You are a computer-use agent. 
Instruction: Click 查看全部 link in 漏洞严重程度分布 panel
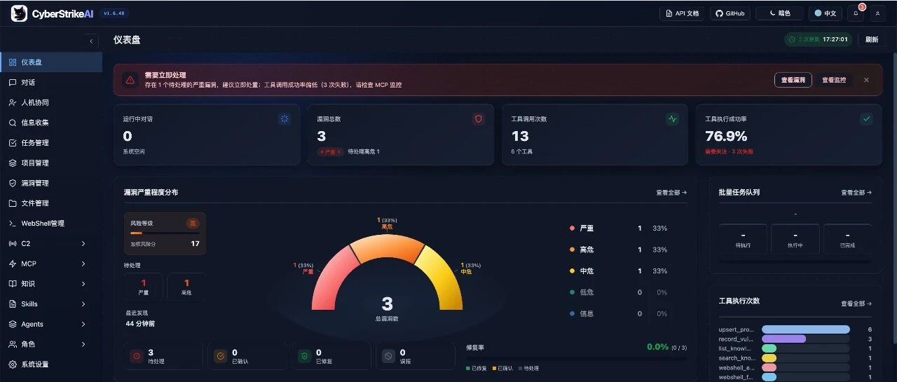671,192
